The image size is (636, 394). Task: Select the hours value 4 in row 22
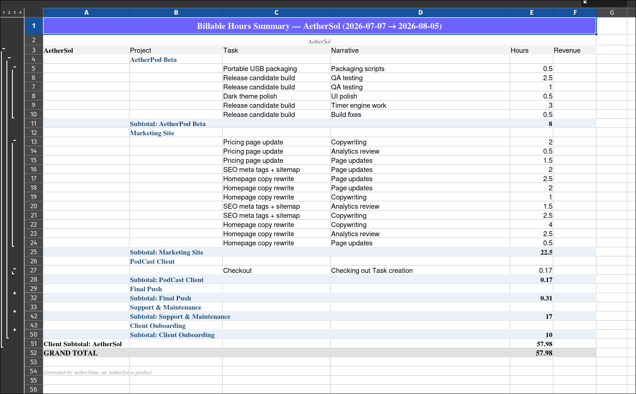pyautogui.click(x=532, y=225)
